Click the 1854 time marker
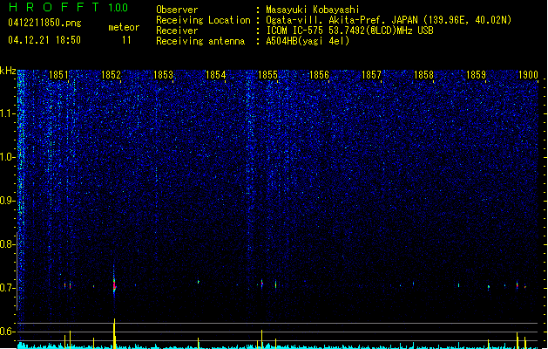548x349 pixels. point(216,74)
